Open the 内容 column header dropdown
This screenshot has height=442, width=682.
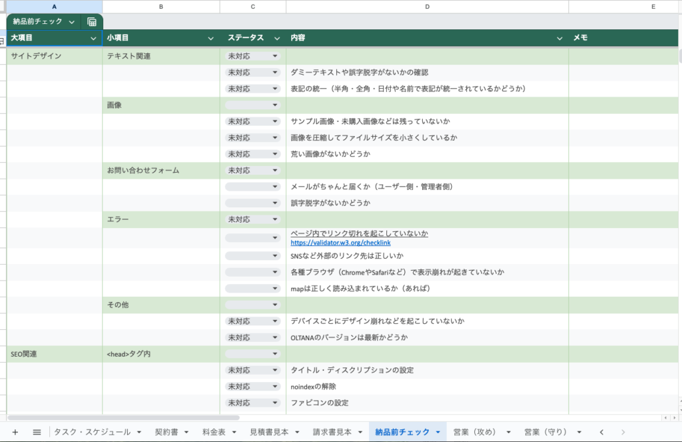pyautogui.click(x=559, y=39)
